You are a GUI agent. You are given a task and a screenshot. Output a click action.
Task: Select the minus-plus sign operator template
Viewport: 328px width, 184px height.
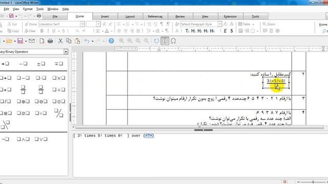point(58,63)
